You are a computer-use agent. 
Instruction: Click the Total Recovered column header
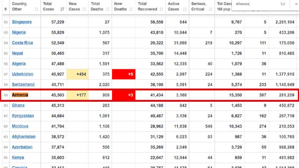150,7
